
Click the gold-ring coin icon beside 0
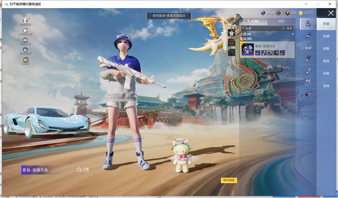(279, 13)
